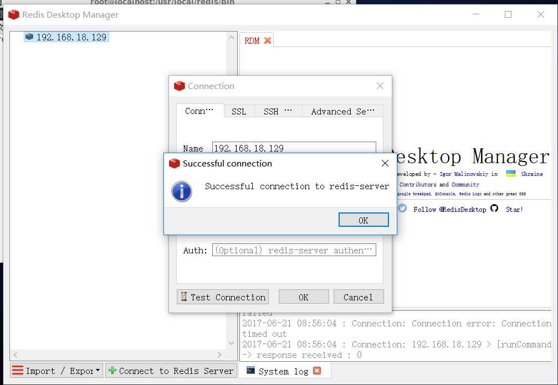Image resolution: width=558 pixels, height=385 pixels.
Task: Click the red hamburger Import/Export icon
Action: tap(18, 370)
